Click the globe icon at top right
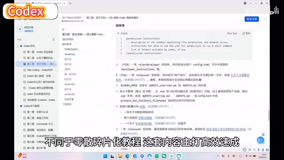Screen dimensions: 284x160 [245, 3]
